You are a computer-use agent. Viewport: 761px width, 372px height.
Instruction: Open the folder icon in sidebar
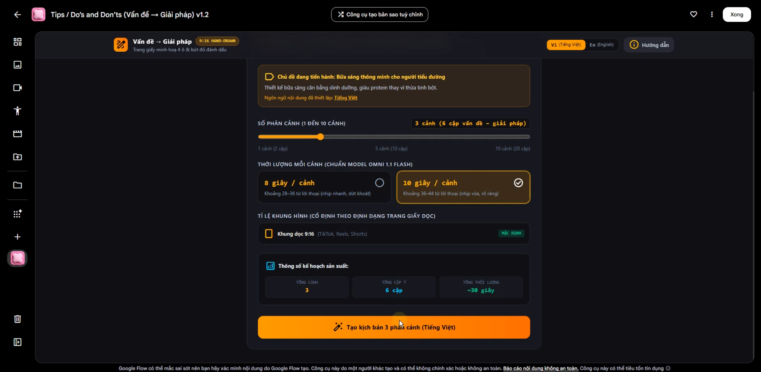click(17, 185)
